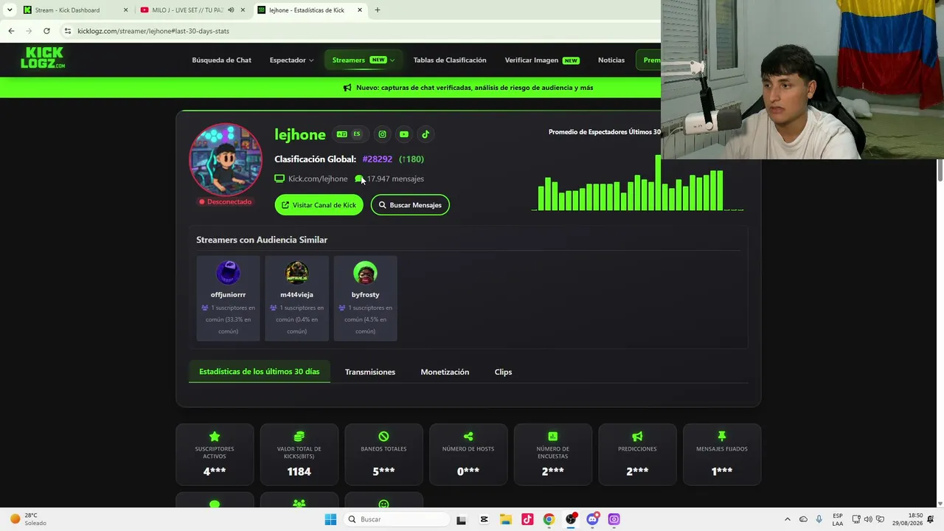The width and height of the screenshot is (944, 531).
Task: Click the 17.947 mensajes count
Action: tap(395, 178)
